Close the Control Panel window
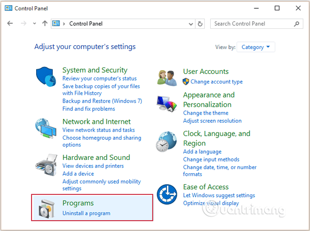 coord(298,8)
